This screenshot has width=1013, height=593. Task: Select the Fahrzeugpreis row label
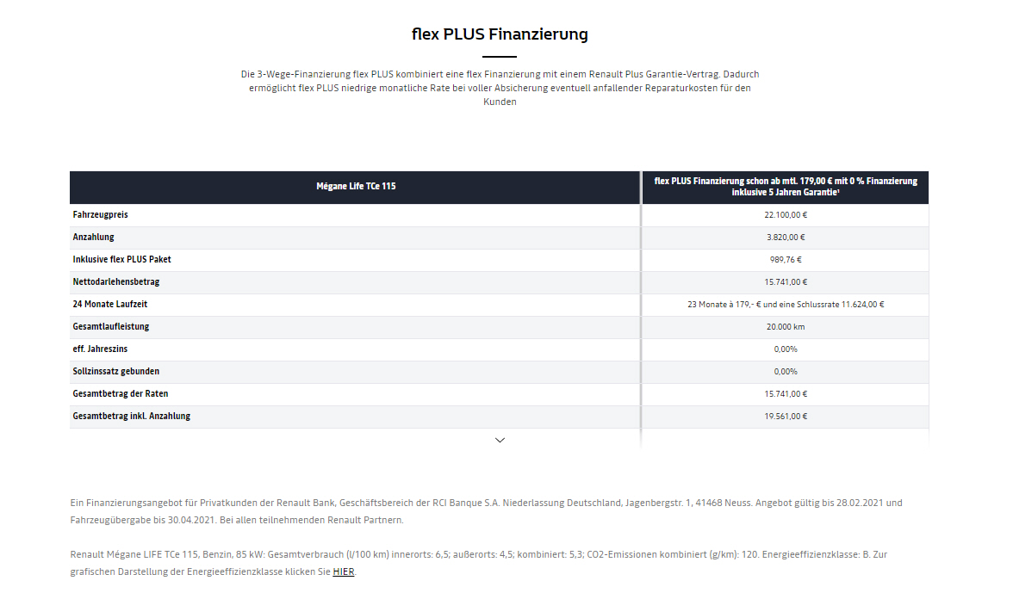click(100, 215)
